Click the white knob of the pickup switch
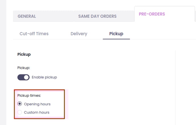196x125 pixels. coord(26,77)
